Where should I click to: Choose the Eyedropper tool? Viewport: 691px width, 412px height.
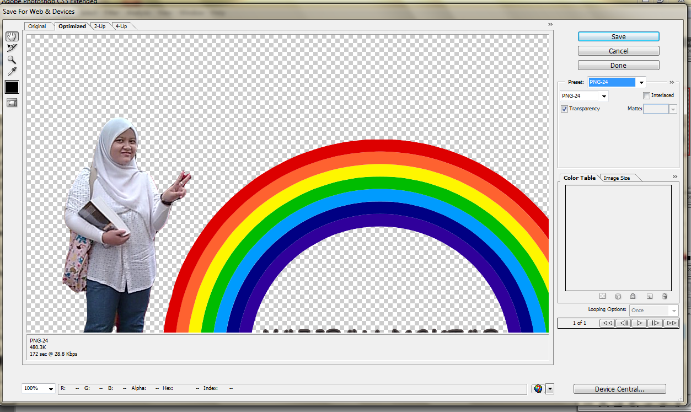[12, 71]
